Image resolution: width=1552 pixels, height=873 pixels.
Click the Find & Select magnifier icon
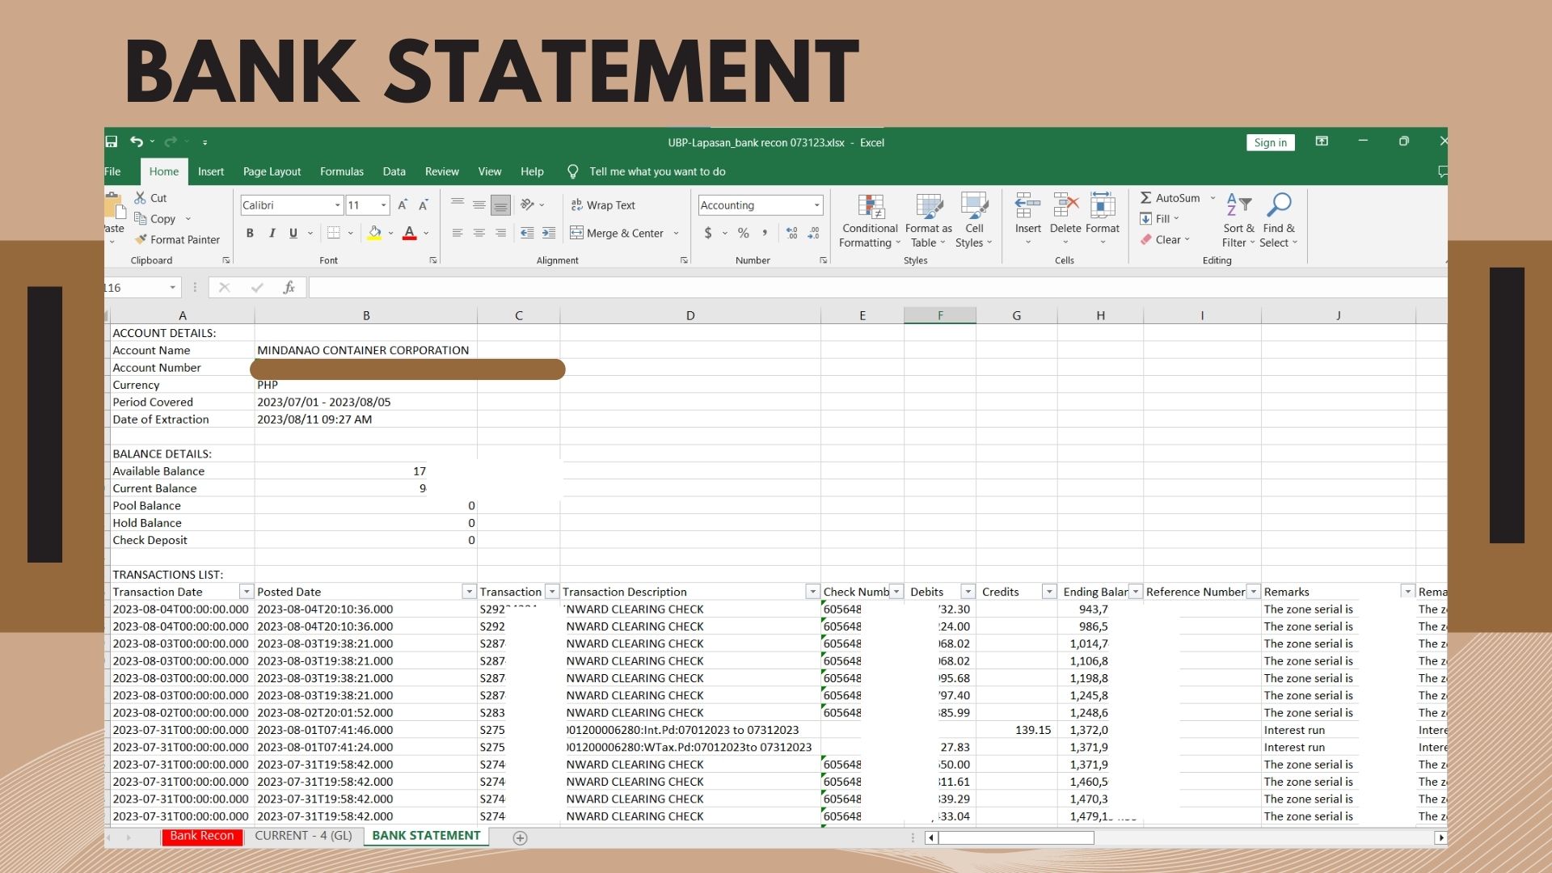[1279, 205]
